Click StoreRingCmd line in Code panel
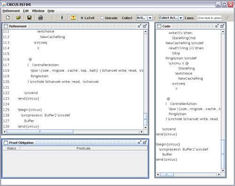235x186 pixels. point(184,38)
